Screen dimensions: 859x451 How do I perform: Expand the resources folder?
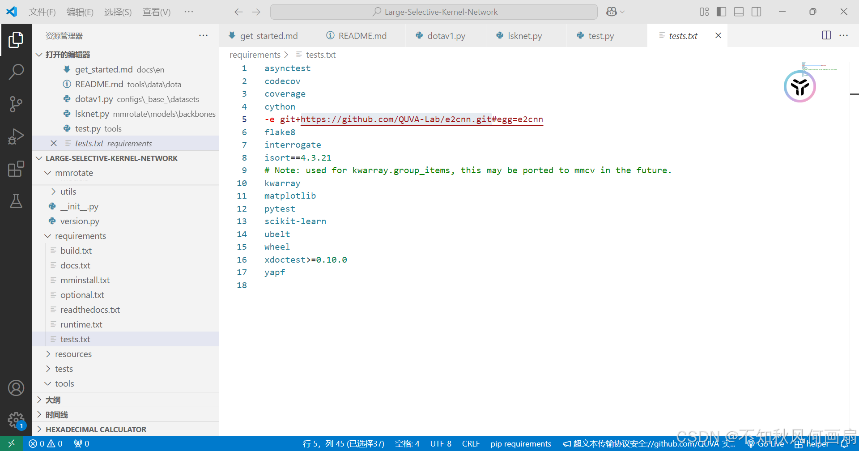[x=125, y=354]
